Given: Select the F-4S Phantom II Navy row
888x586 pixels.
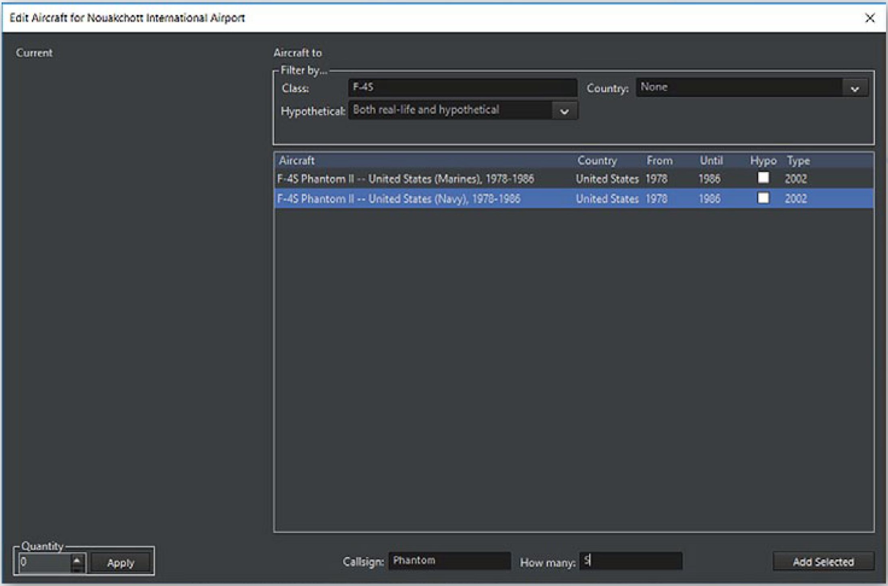Looking at the screenshot, I should [399, 199].
